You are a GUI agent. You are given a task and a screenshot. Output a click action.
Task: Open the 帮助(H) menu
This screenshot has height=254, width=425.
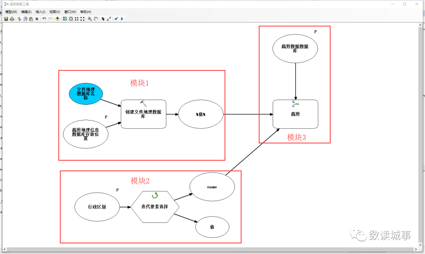click(86, 12)
